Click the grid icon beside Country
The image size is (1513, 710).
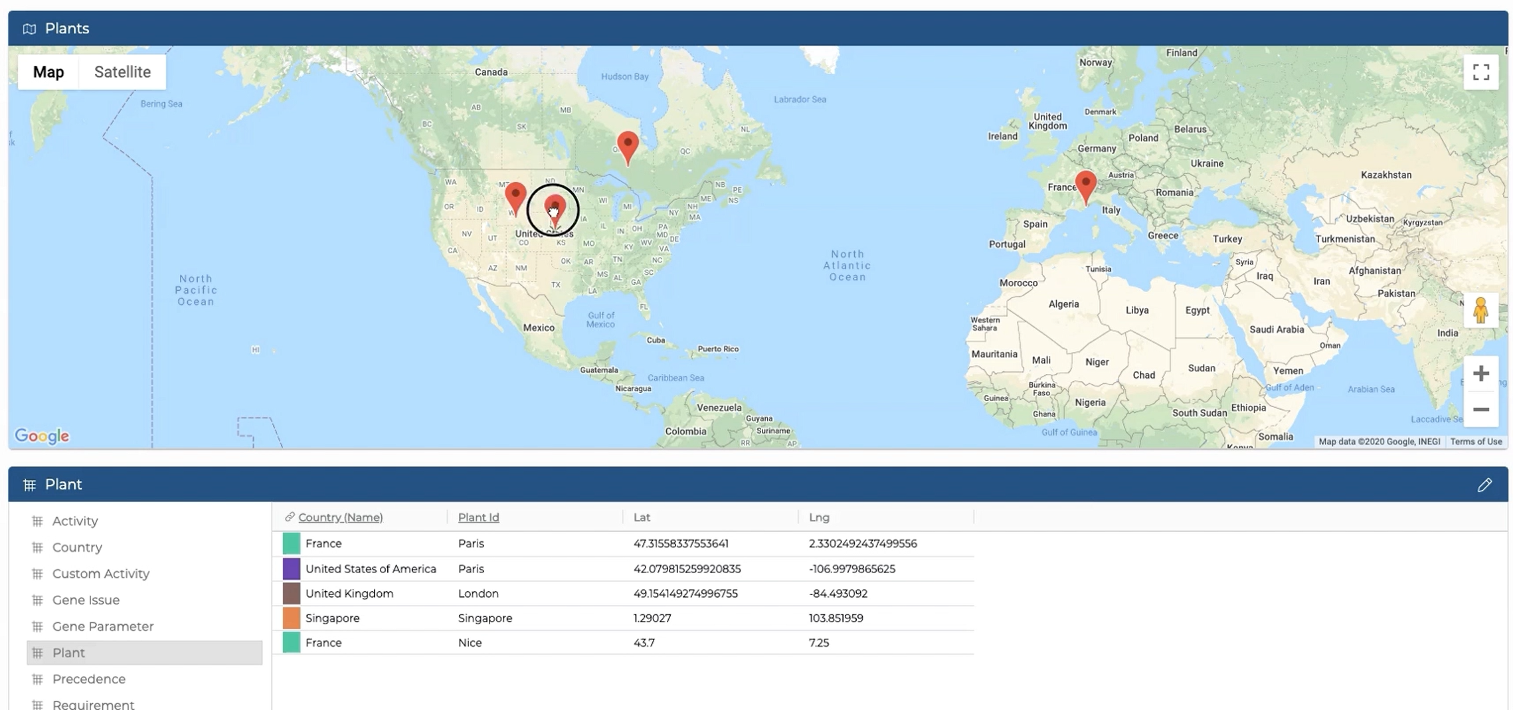point(37,548)
